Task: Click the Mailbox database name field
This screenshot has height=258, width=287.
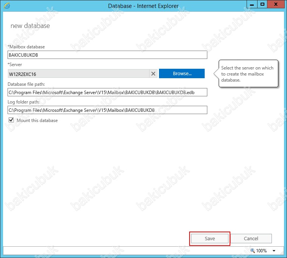Action: click(108, 55)
